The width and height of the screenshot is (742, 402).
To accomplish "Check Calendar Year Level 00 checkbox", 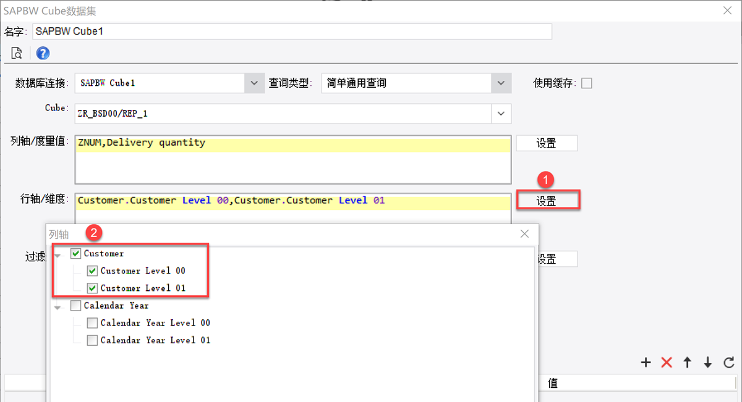I will pos(92,322).
